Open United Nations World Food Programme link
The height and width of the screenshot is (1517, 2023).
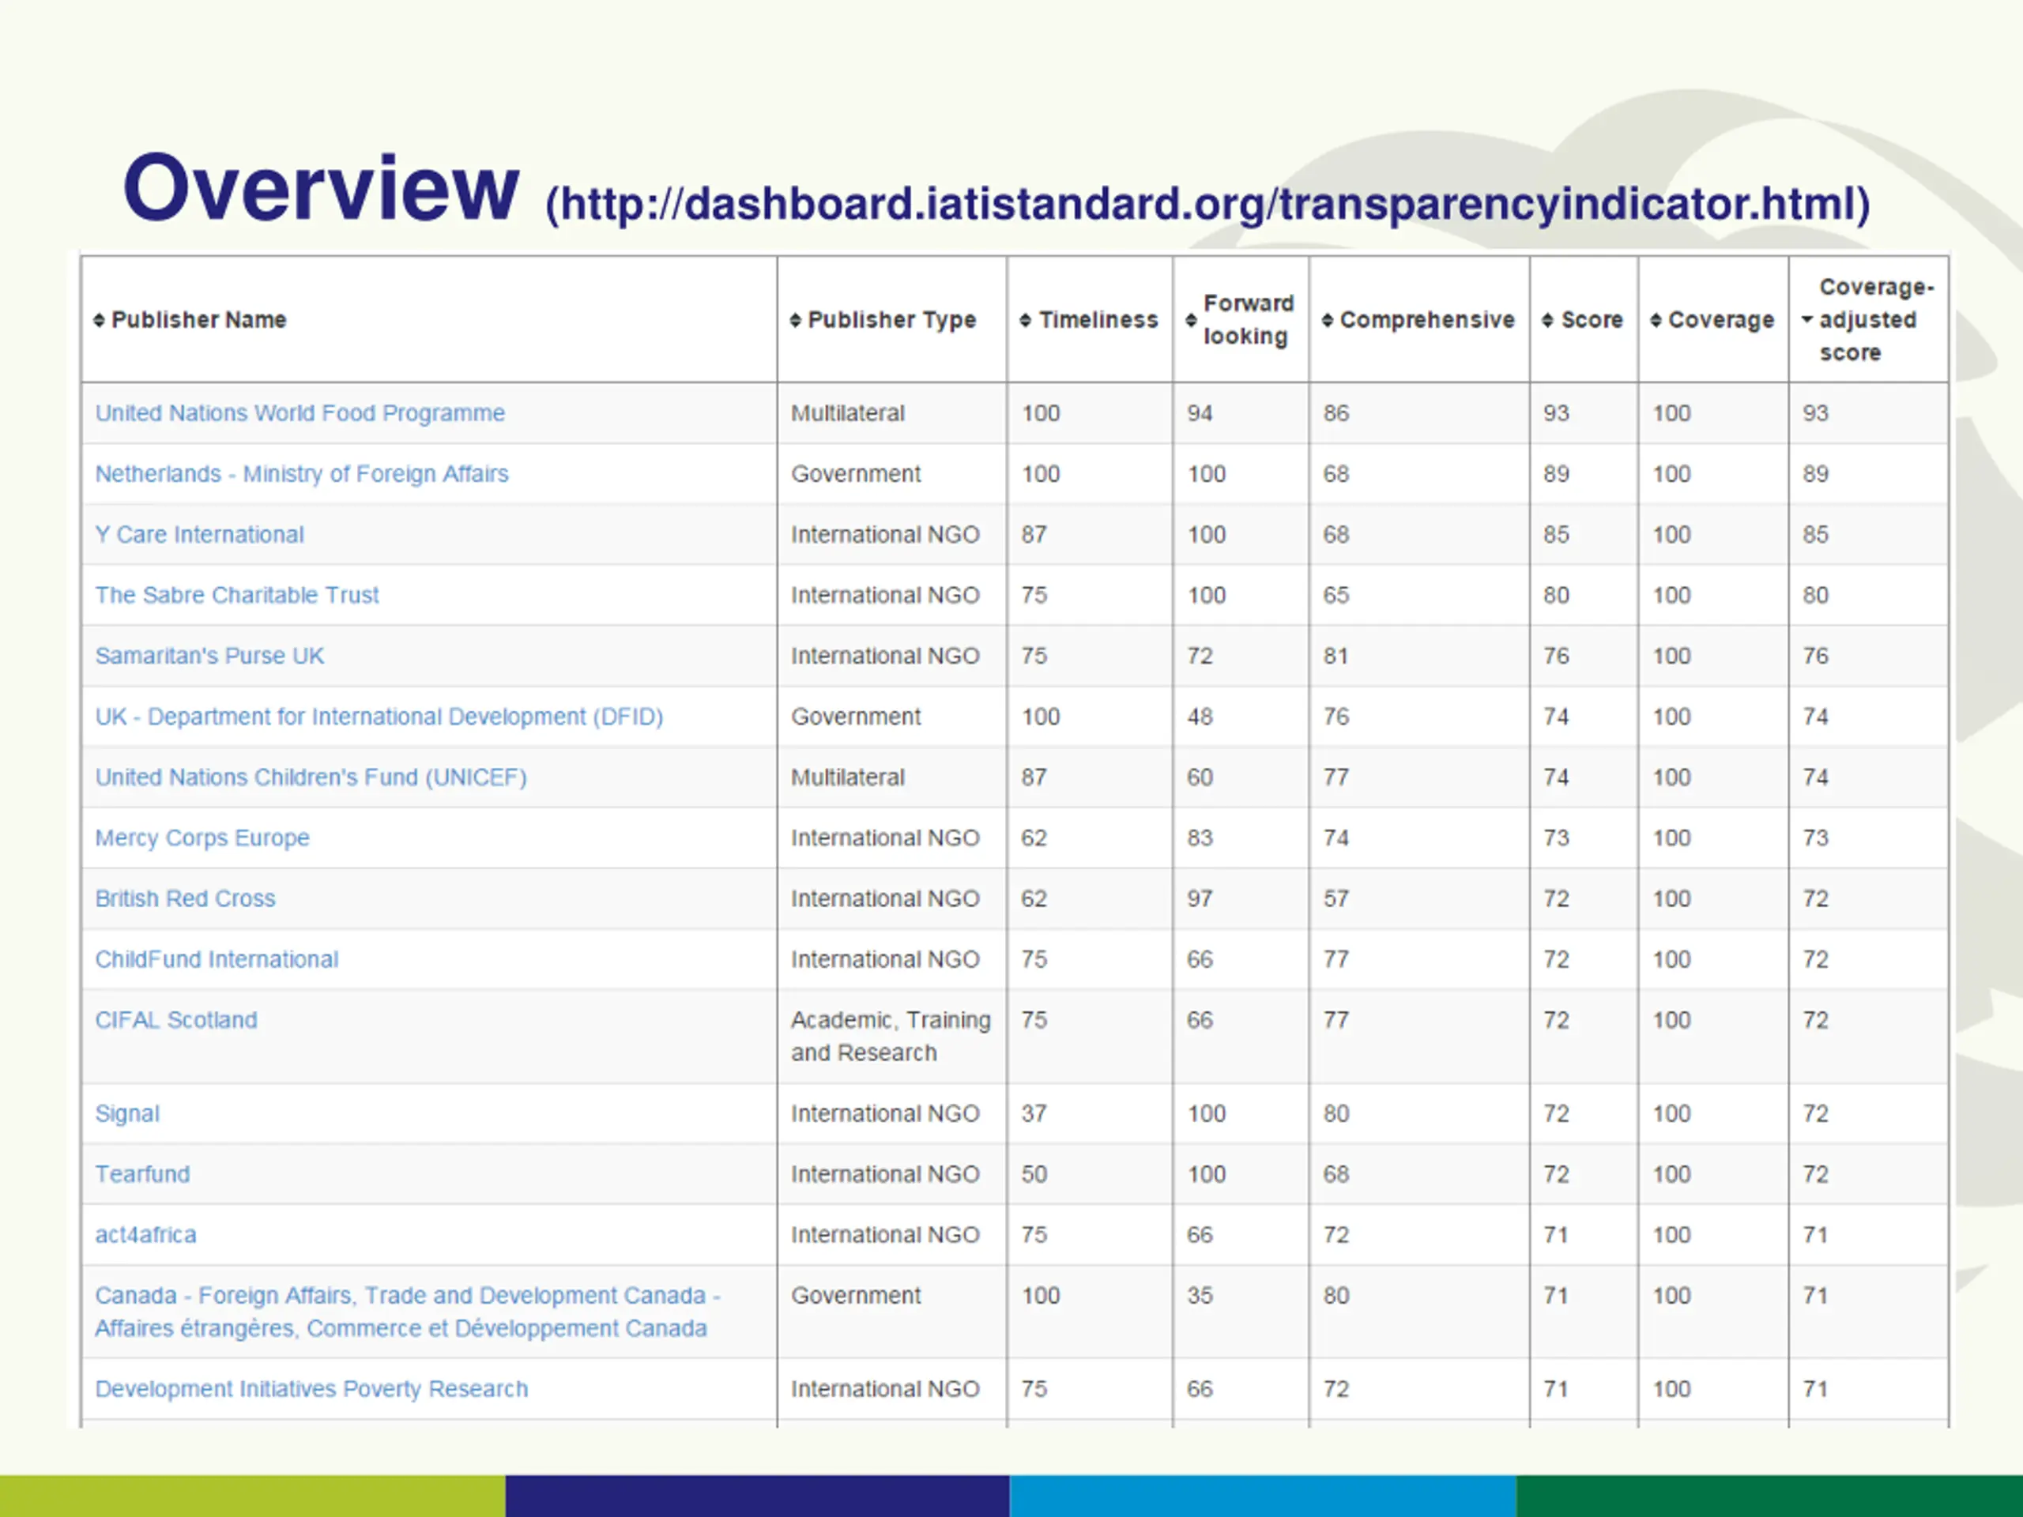300,413
